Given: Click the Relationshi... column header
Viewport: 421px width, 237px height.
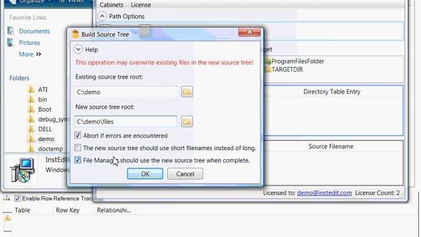Looking at the screenshot, I should 114,210.
